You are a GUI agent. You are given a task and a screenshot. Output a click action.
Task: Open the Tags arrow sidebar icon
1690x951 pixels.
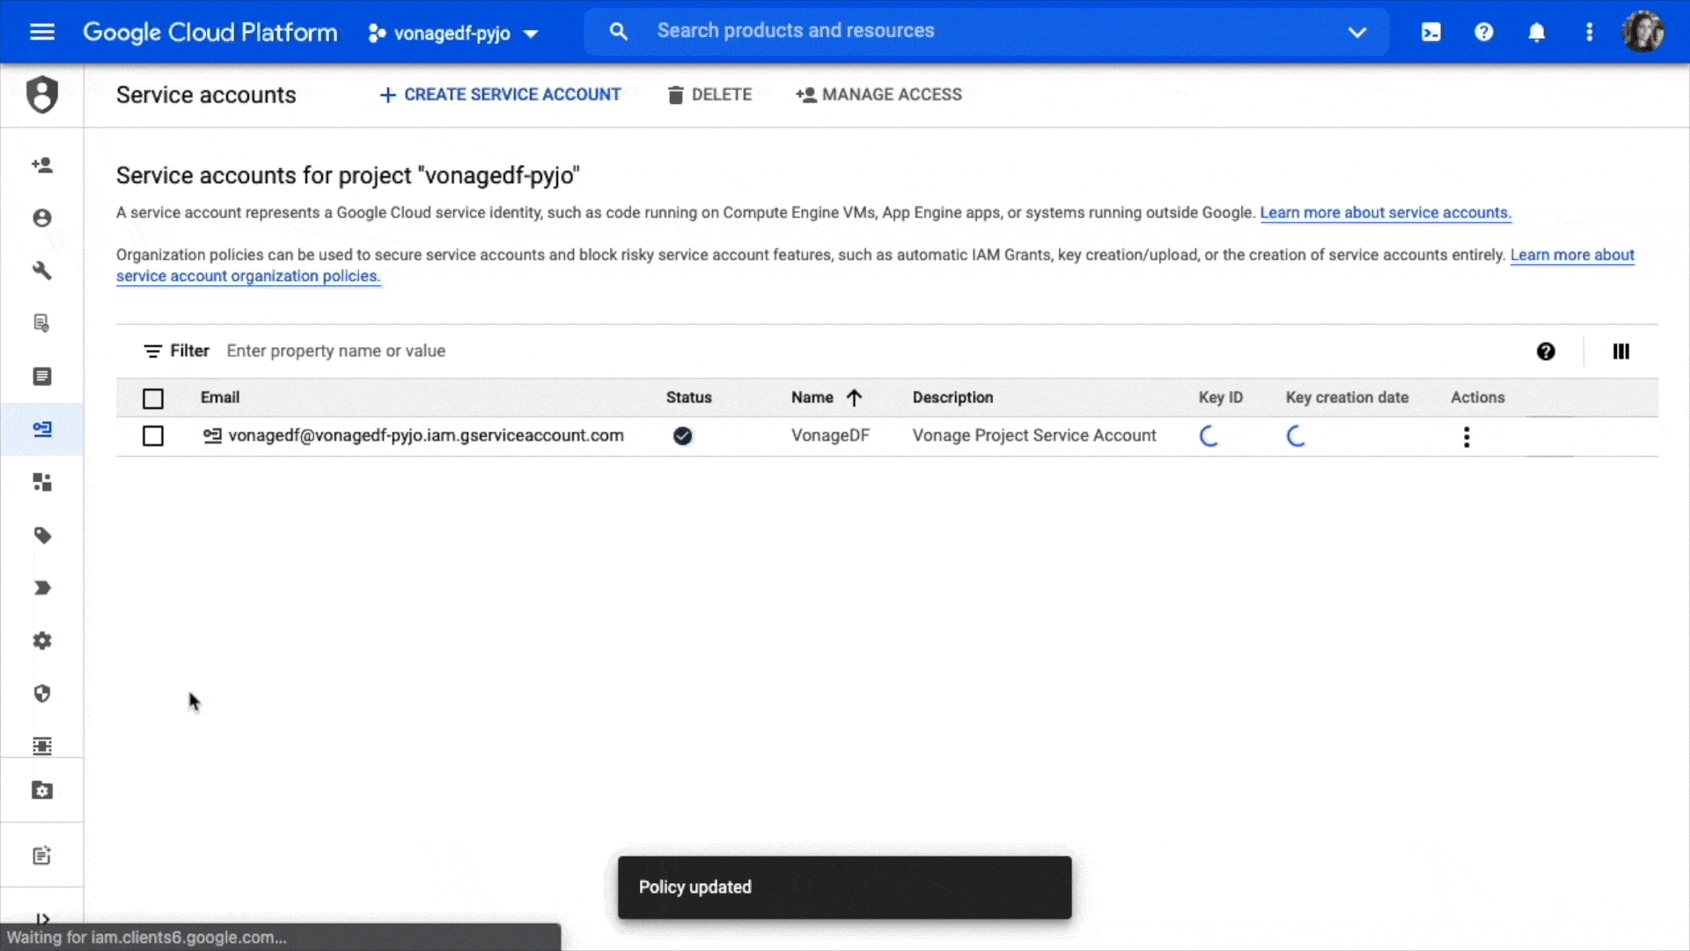(x=42, y=588)
